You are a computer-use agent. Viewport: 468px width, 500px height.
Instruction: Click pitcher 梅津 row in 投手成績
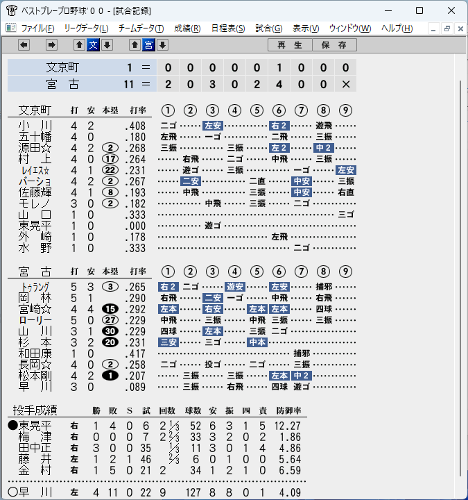click(157, 437)
